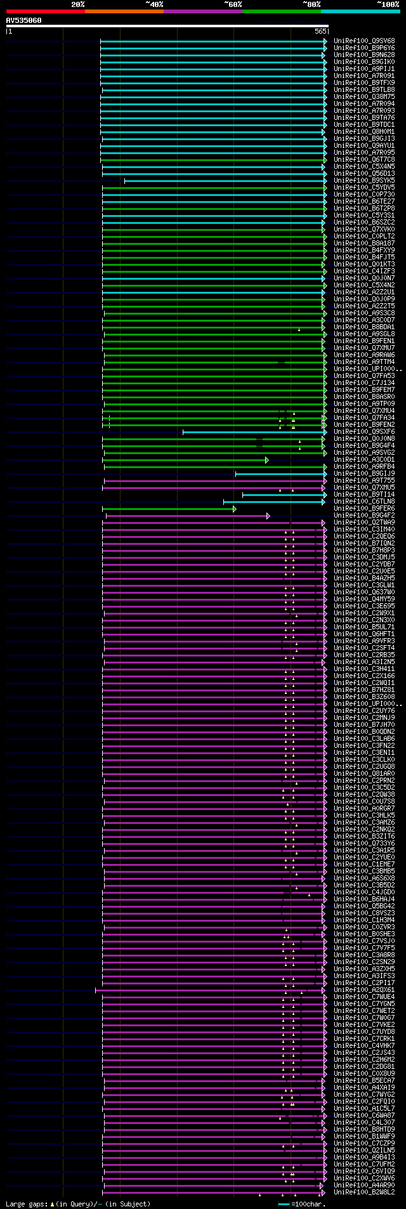Image resolution: width=406 pixels, height=1209 pixels.
Task: Select the UniRef100_B8HTD9 label
Action: 364,1130
